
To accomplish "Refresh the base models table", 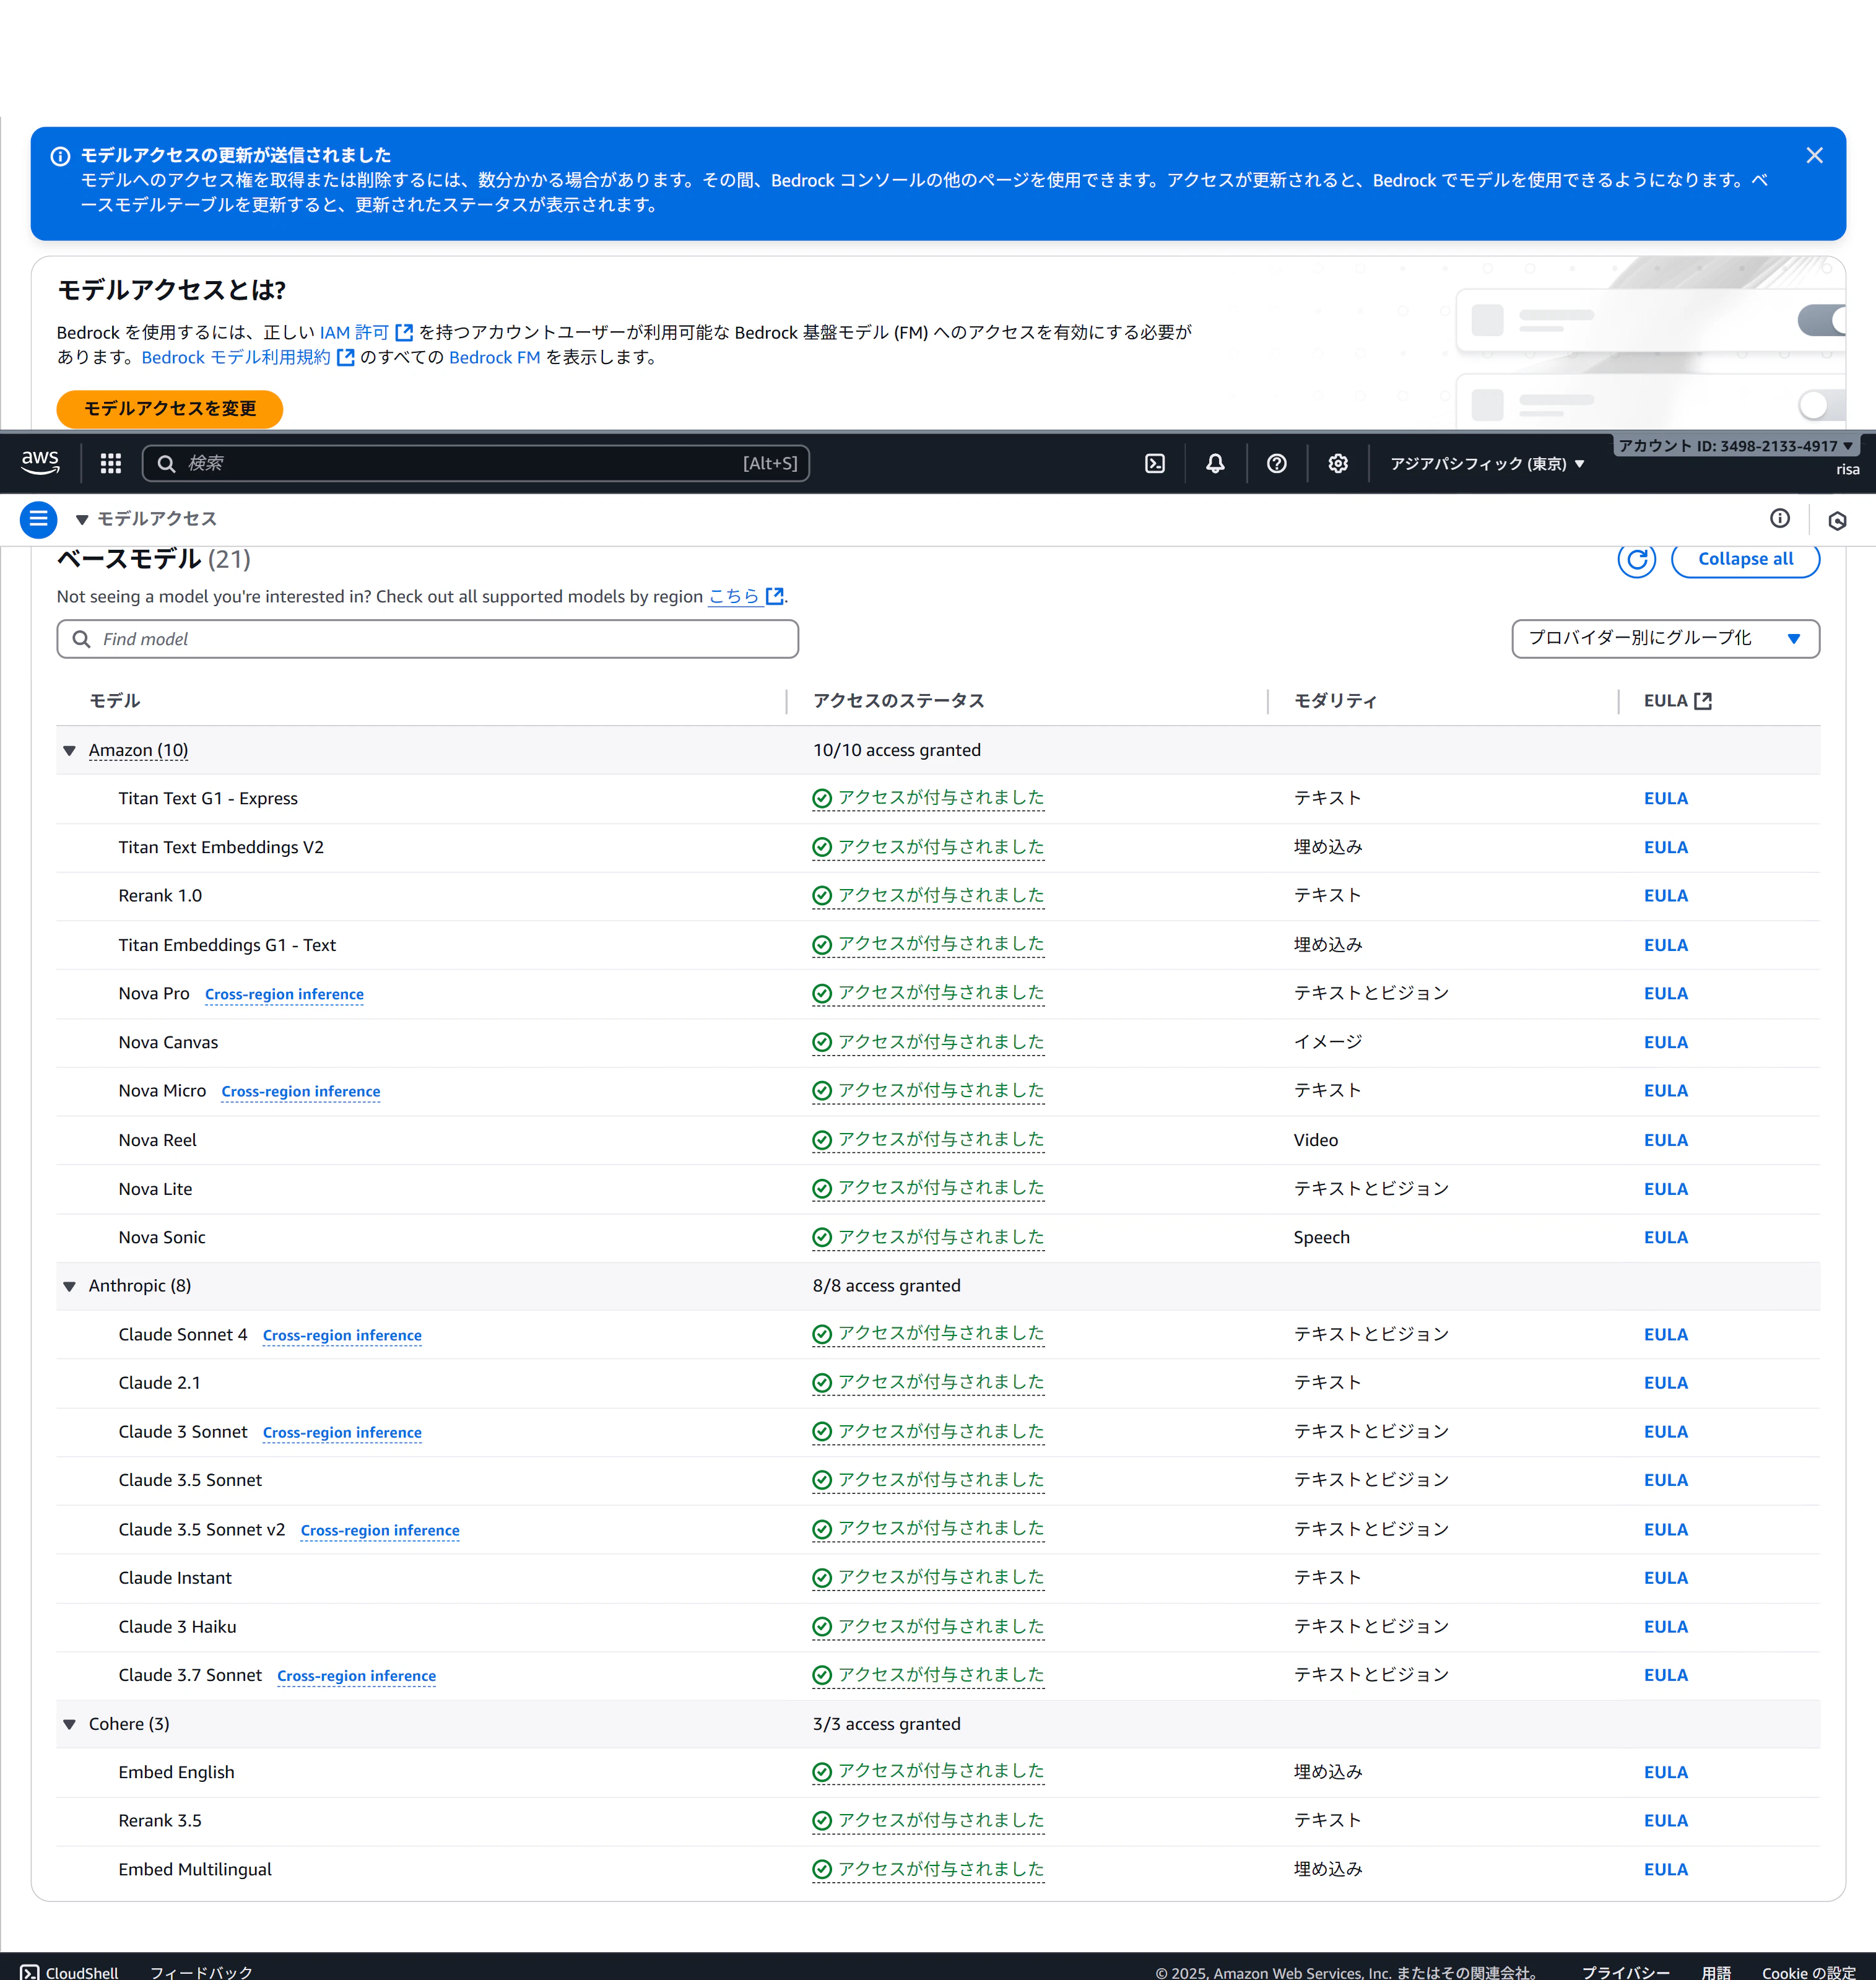I will (1637, 560).
